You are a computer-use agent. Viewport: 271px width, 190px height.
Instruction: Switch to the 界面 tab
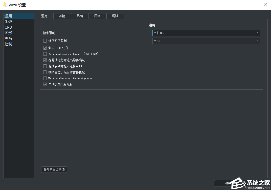[80, 16]
